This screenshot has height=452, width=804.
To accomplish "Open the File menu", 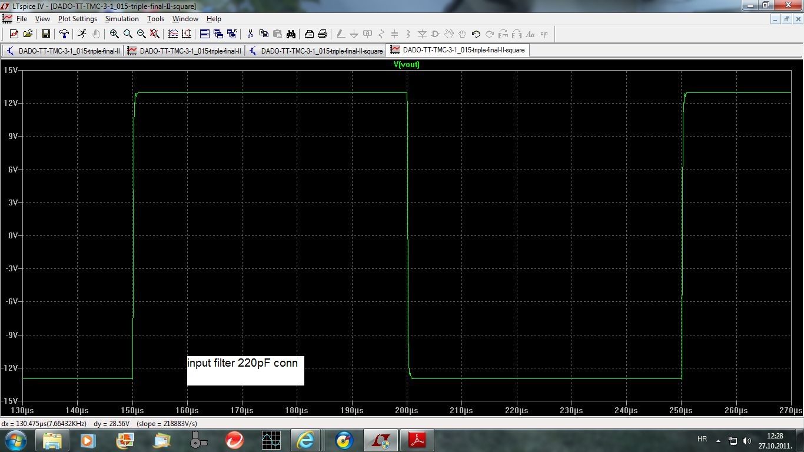I will pyautogui.click(x=22, y=19).
